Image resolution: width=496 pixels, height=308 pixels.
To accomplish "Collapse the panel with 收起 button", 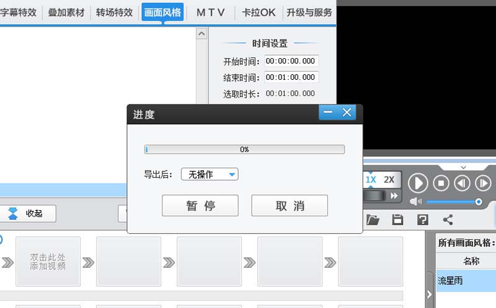I will 27,213.
